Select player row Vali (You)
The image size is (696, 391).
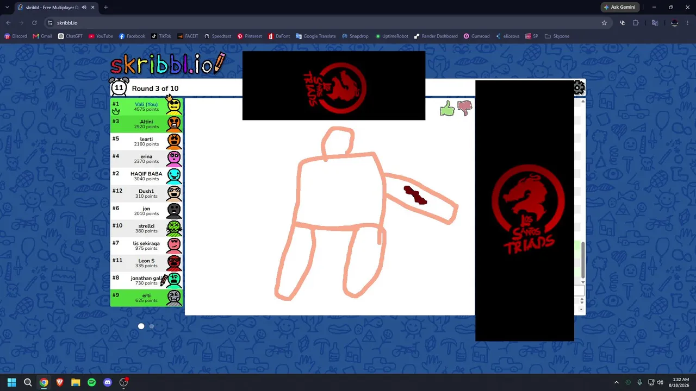click(146, 106)
